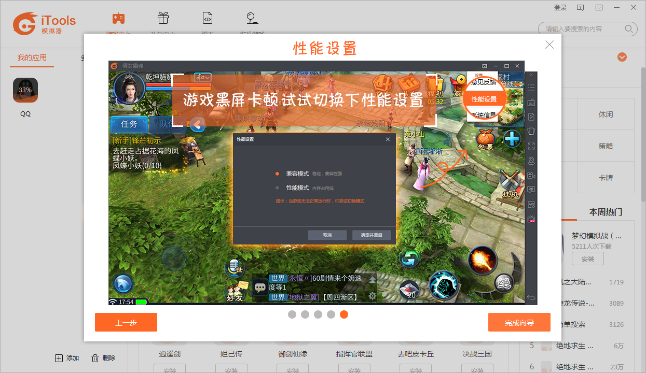Switch to the 本周热门 tab
646x373 pixels.
click(606, 212)
